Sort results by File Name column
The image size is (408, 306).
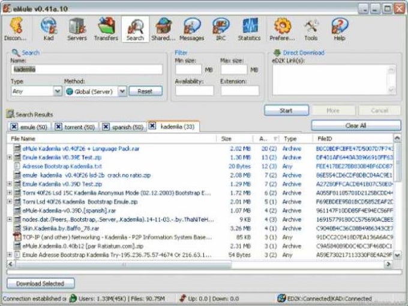[x=112, y=139]
